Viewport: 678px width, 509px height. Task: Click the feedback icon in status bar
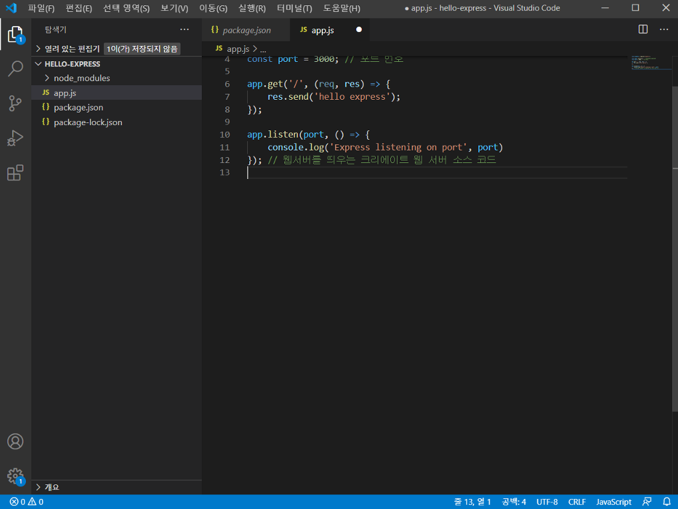[647, 502]
